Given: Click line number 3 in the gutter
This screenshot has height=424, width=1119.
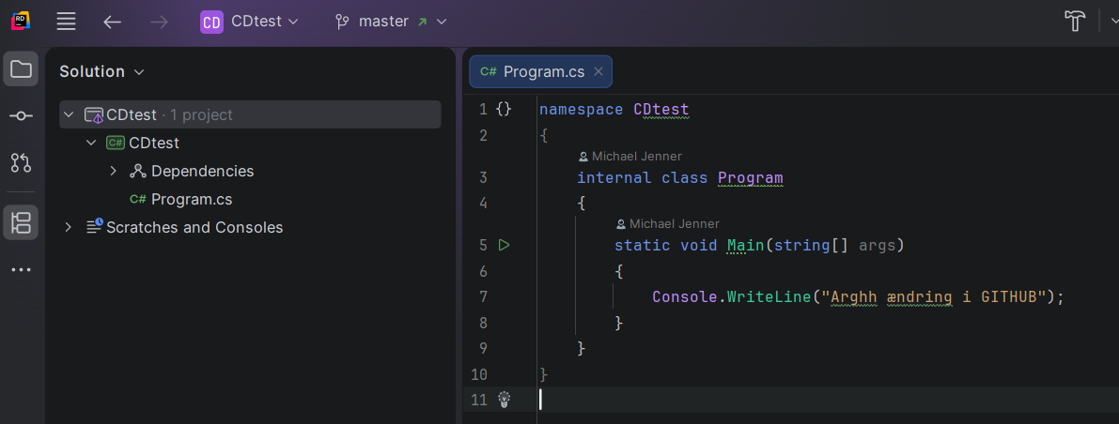Looking at the screenshot, I should 483,177.
